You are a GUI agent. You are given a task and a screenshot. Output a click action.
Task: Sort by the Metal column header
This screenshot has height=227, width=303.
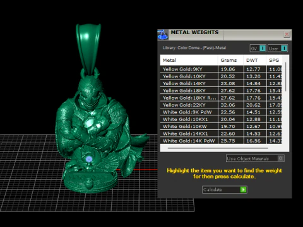pyautogui.click(x=189, y=60)
